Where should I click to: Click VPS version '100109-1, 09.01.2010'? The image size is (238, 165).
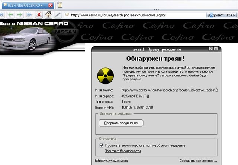(137, 108)
